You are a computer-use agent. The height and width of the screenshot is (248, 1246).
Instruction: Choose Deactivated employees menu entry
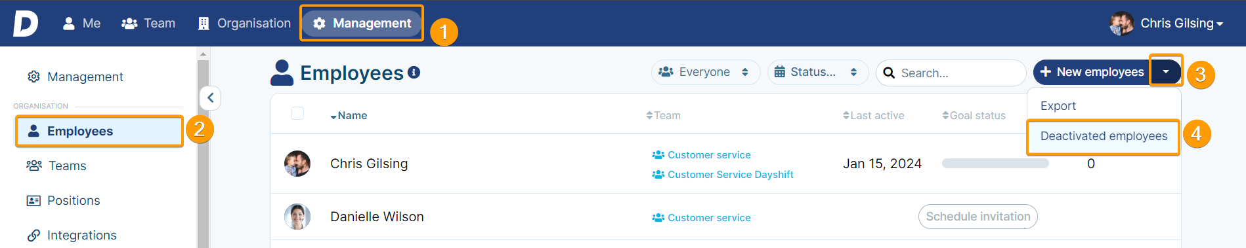1104,136
